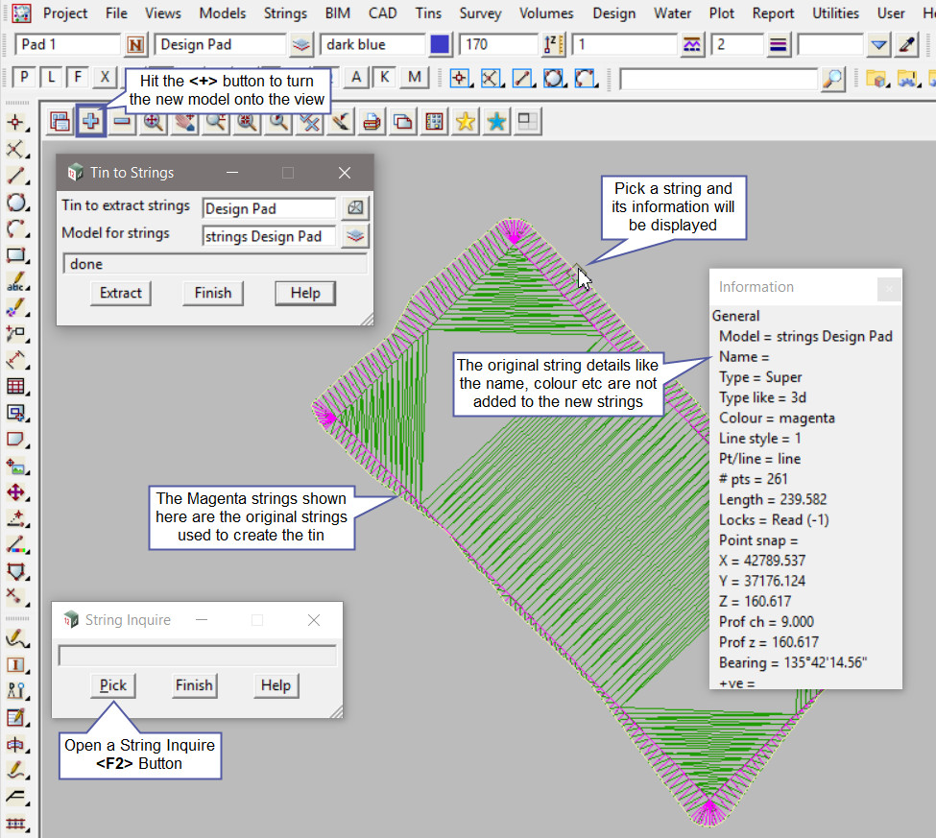Expand the blue down-arrow dropdown in top toolbar

point(878,45)
